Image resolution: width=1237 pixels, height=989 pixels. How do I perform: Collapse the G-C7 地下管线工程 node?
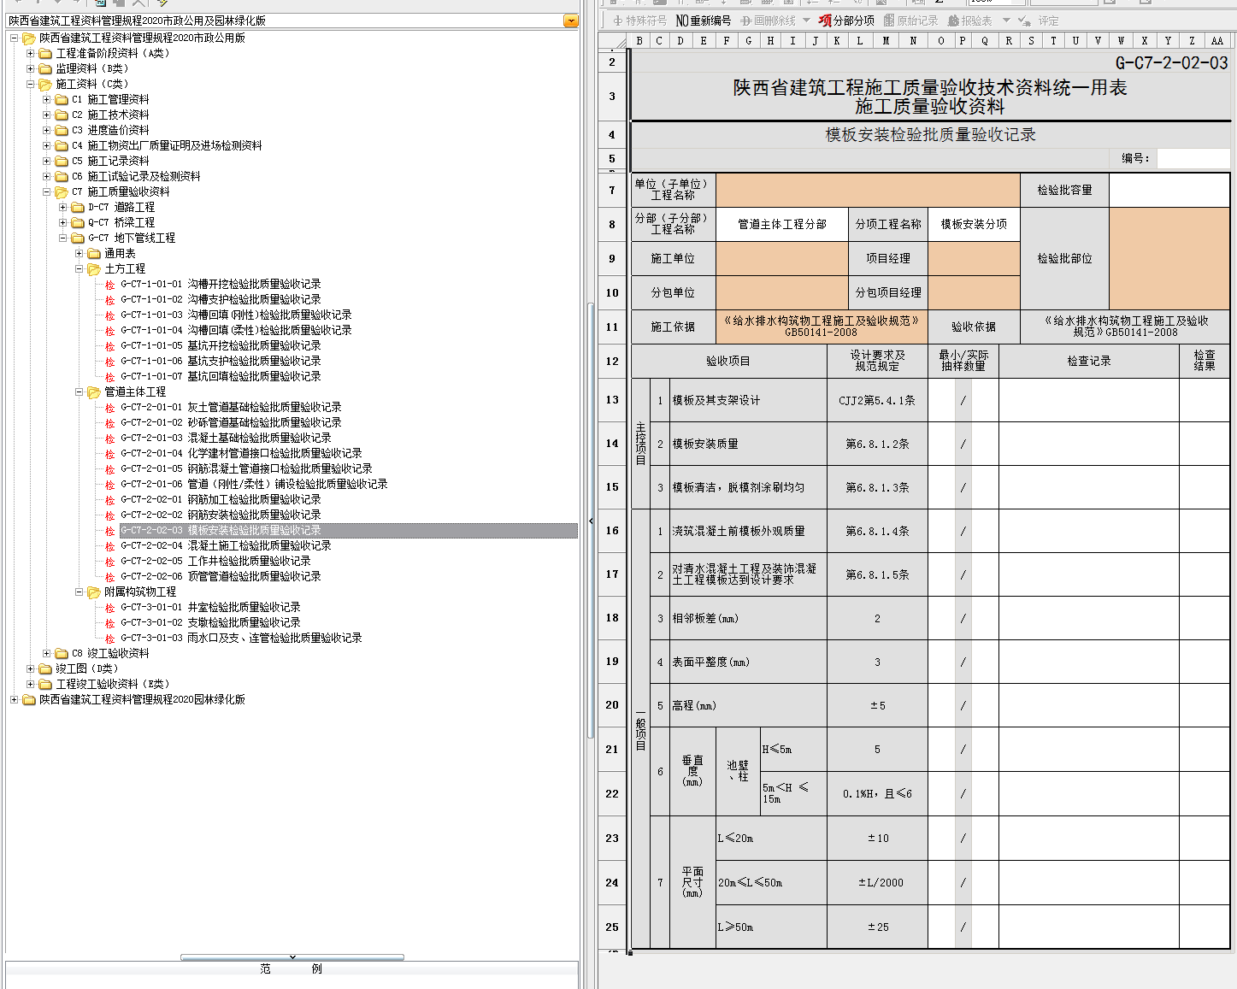63,238
